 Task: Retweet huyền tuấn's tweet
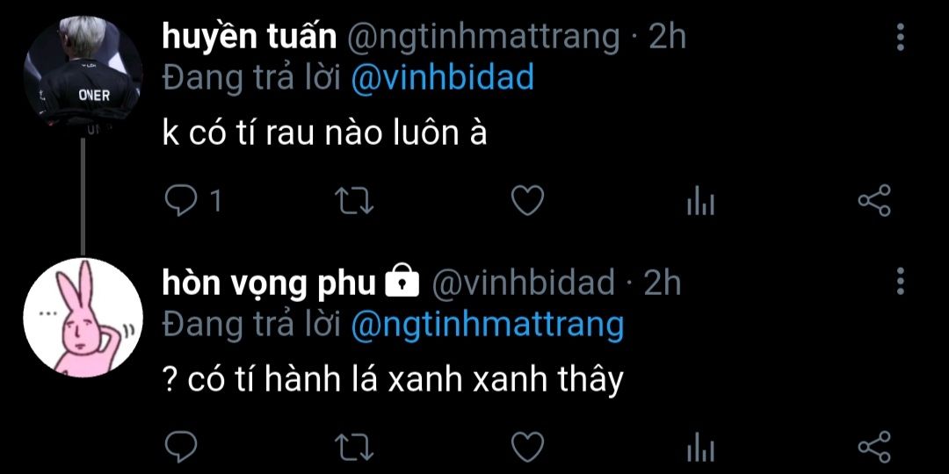(x=355, y=201)
